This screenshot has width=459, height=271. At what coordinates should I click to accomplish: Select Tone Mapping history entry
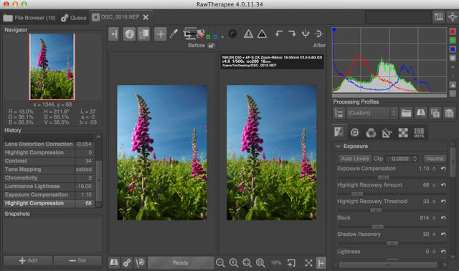tap(49, 169)
